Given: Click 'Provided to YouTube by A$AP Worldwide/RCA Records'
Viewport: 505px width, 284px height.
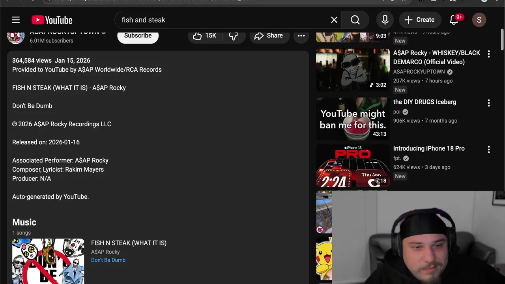Looking at the screenshot, I should [x=87, y=69].
